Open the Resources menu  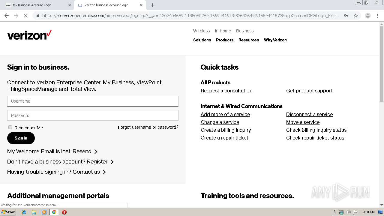[249, 40]
